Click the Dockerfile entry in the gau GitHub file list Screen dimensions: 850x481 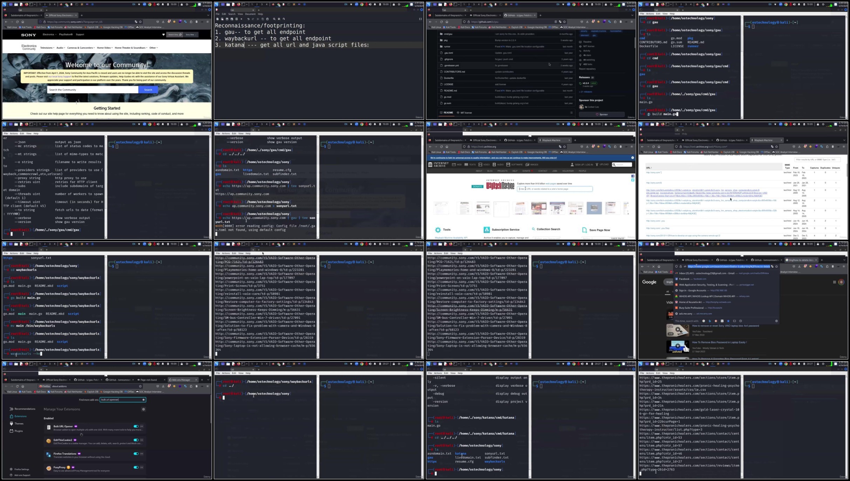click(x=449, y=78)
